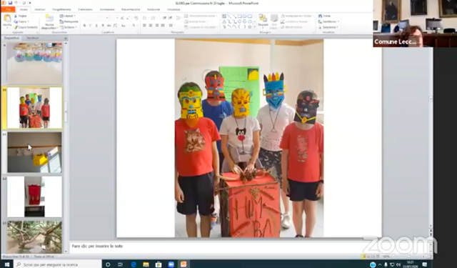
Task: Expand the Seleziona dropdown
Action: 328,27
